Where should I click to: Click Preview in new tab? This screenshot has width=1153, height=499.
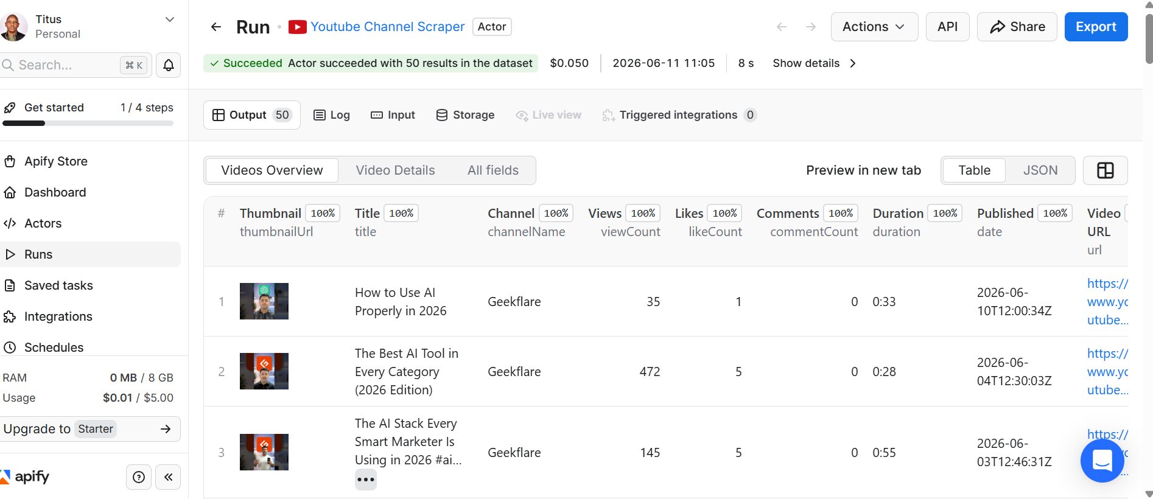coord(863,170)
